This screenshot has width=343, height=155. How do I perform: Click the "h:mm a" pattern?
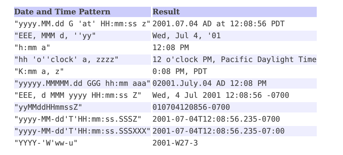[32, 48]
